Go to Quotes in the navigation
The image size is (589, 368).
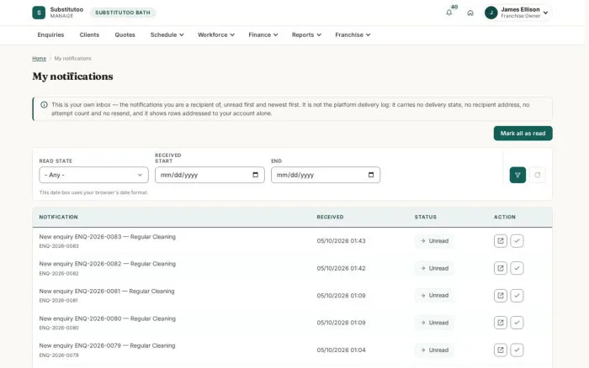125,35
